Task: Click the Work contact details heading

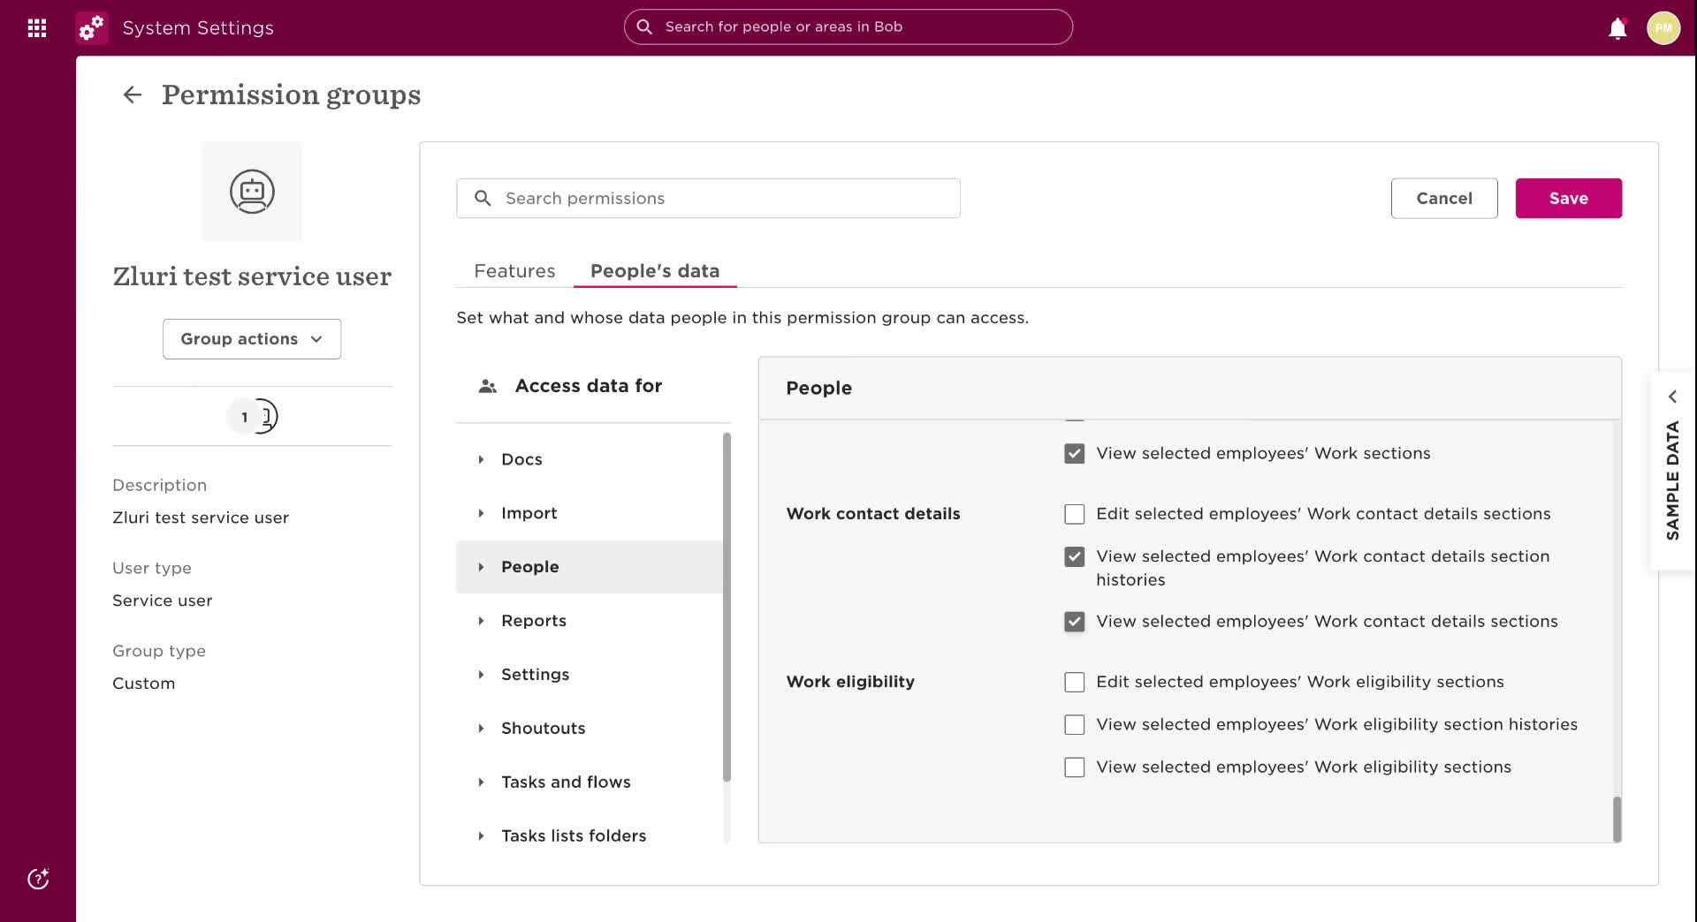Action: (873, 514)
